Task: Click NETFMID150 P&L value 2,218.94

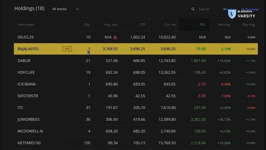Action: click(198, 143)
